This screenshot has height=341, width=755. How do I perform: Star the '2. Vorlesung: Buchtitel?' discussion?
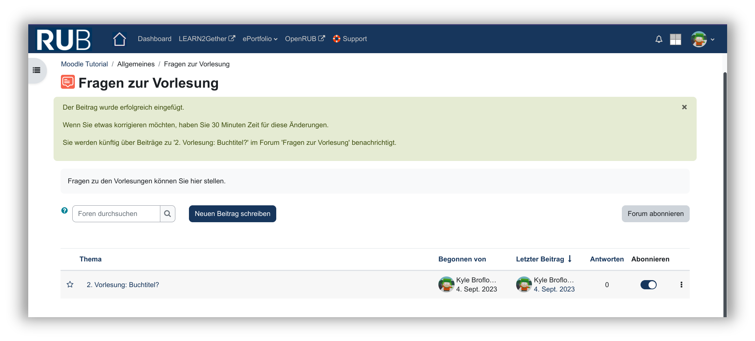pos(70,285)
